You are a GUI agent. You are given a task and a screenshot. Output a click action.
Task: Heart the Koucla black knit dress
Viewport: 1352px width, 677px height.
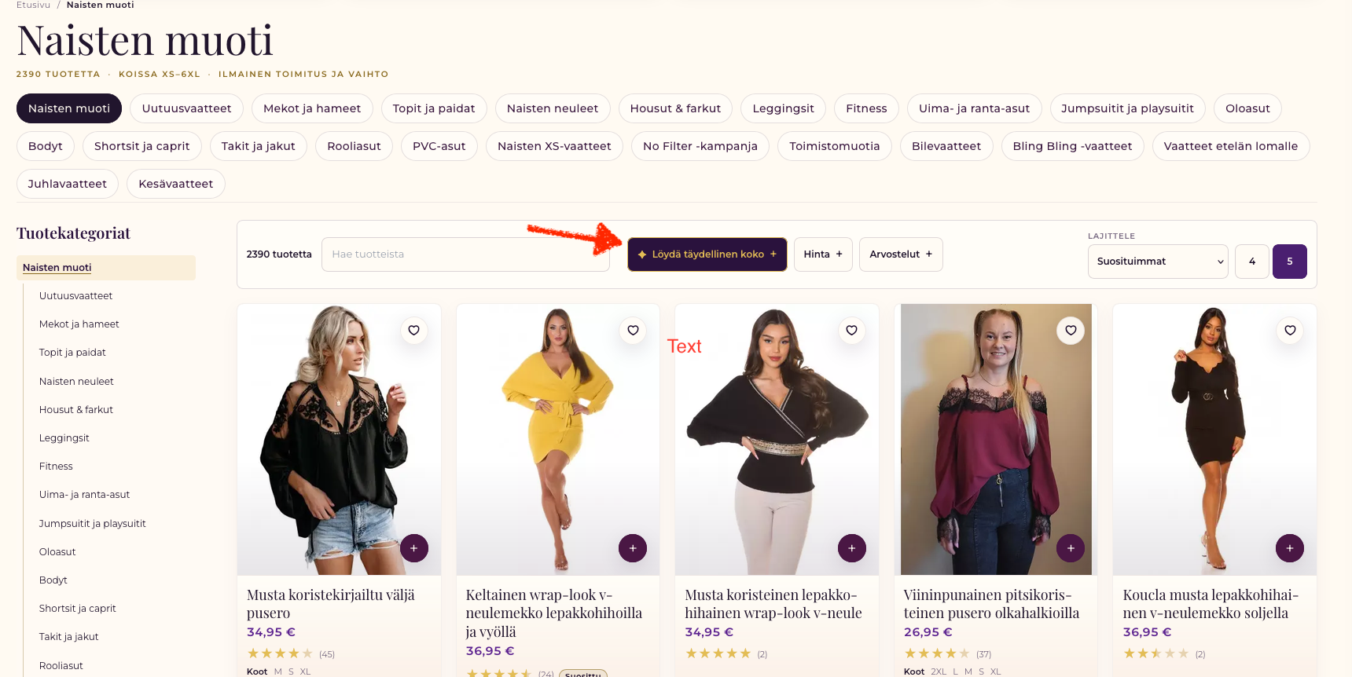[1290, 331]
